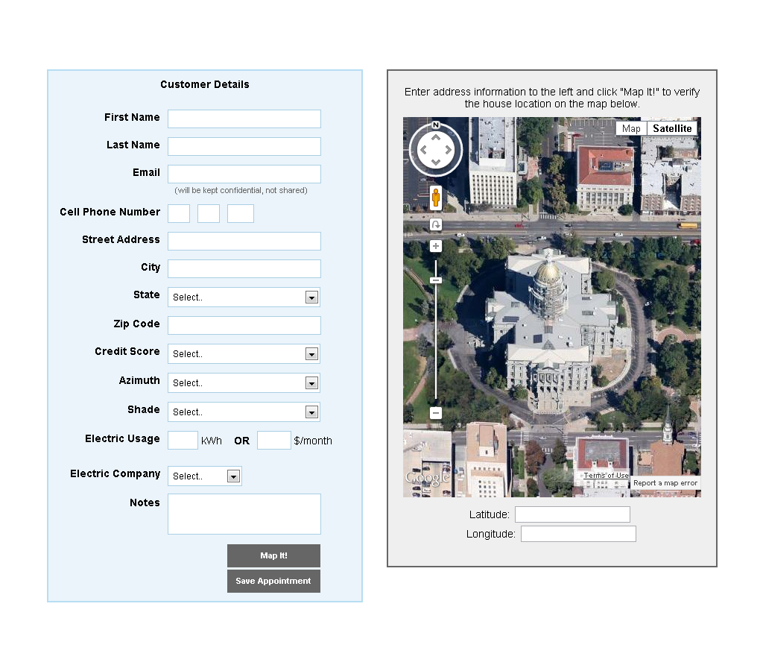Screen dimensions: 763x671
Task: Focus the Zip Code field
Action: tap(244, 325)
